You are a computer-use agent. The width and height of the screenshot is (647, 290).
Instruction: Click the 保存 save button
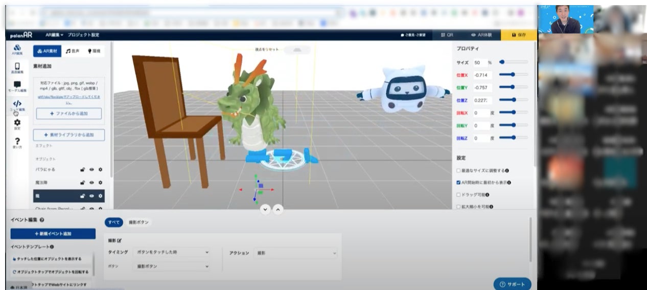pos(519,35)
